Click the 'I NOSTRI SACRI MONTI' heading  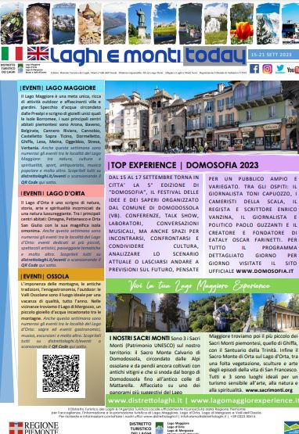pos(139,338)
